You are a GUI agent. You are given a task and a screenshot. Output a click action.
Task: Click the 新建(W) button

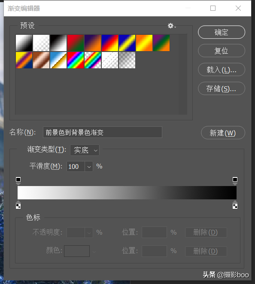coord(223,133)
